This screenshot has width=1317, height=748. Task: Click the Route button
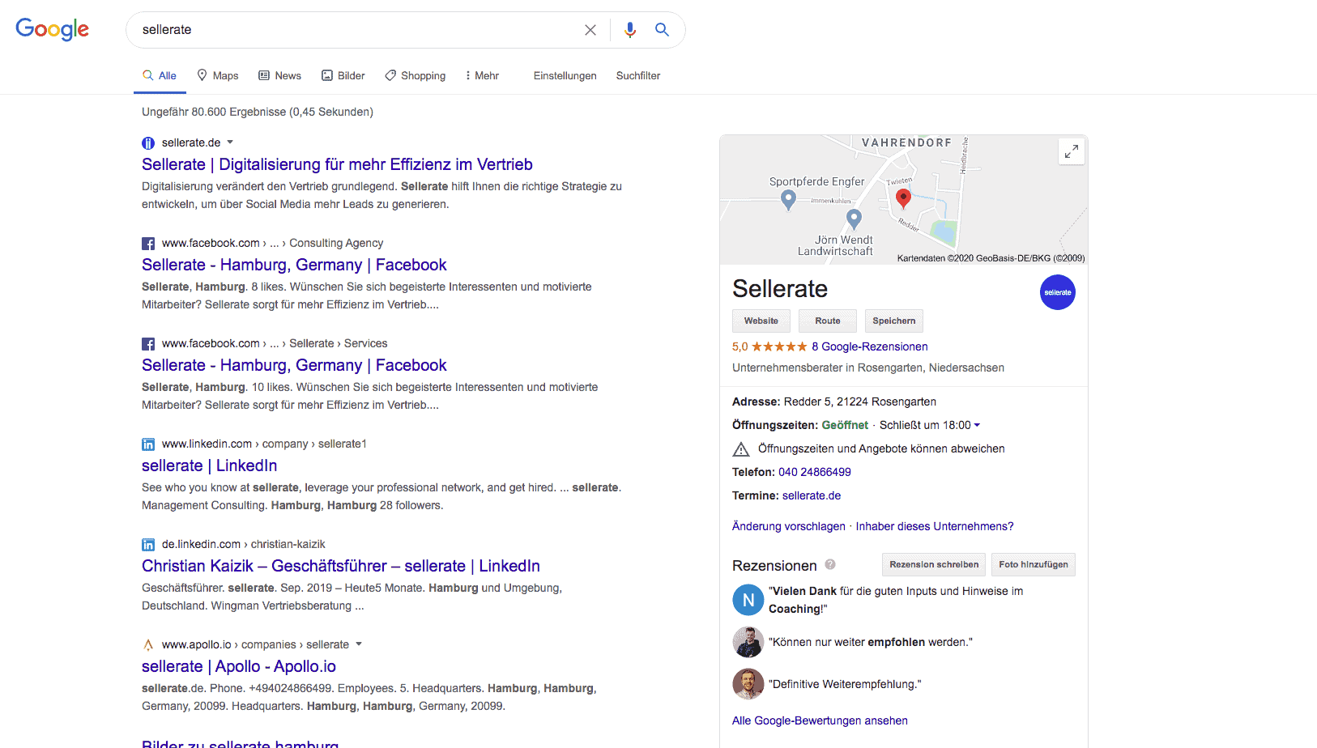coord(828,321)
